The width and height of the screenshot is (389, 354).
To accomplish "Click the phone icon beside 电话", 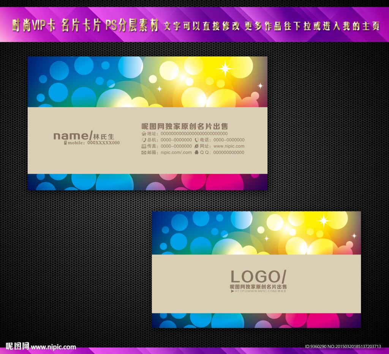I will pos(197,140).
